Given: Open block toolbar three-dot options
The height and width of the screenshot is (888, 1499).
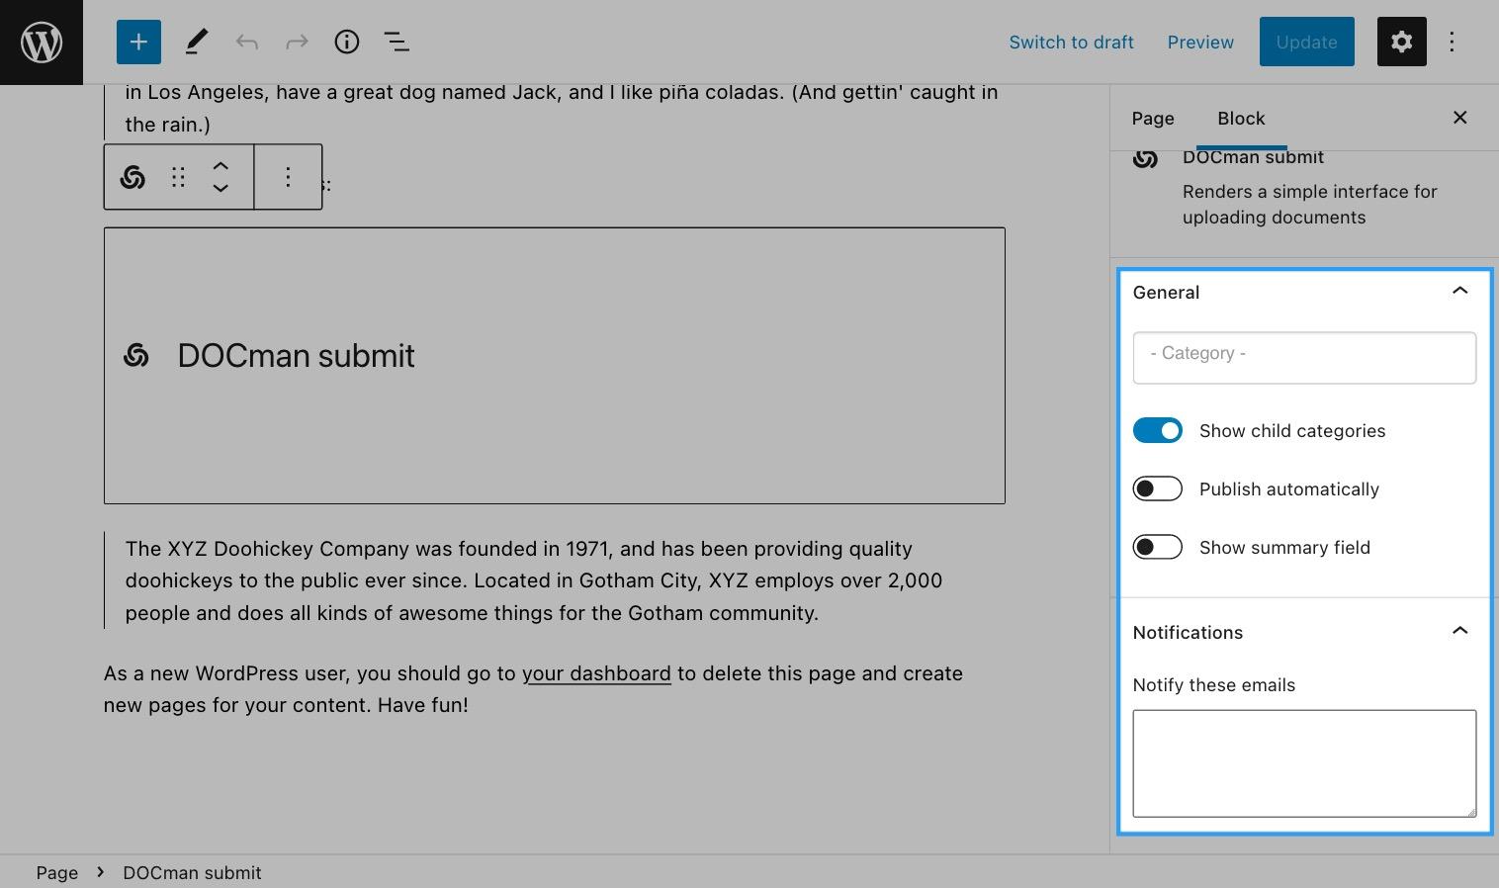Looking at the screenshot, I should pos(288,177).
